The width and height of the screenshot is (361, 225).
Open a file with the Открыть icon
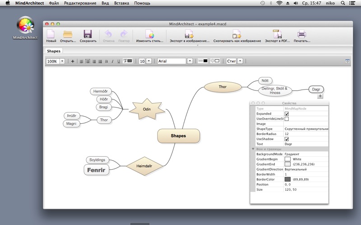[x=68, y=34]
